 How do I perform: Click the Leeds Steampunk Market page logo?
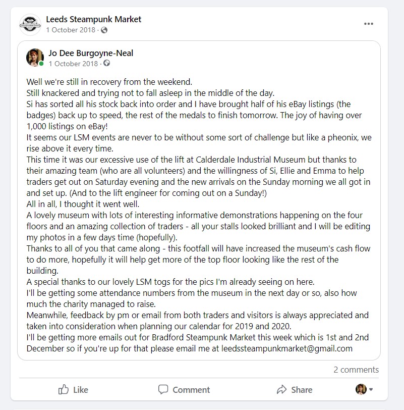tap(30, 24)
